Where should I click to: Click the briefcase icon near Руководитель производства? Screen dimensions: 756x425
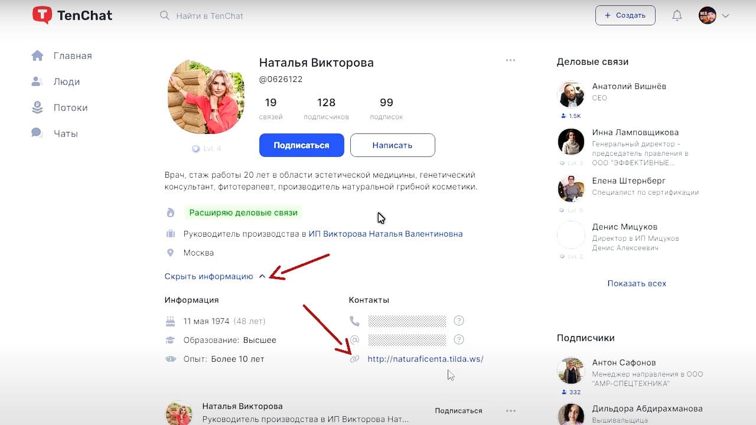[171, 234]
